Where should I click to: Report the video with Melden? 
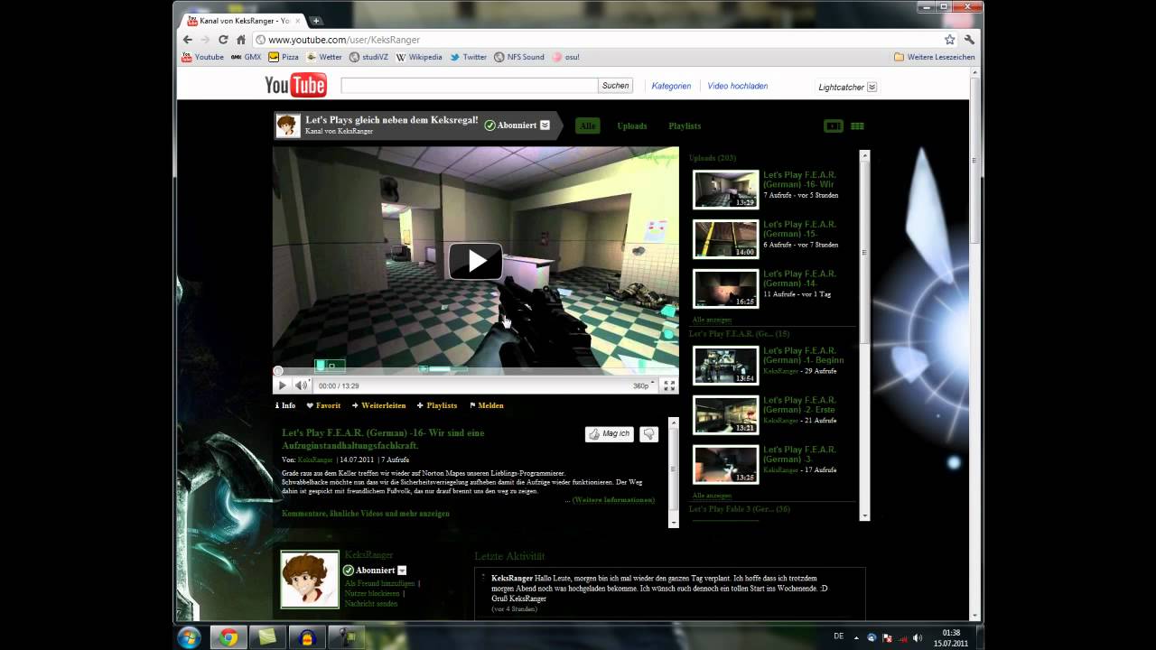click(x=487, y=405)
